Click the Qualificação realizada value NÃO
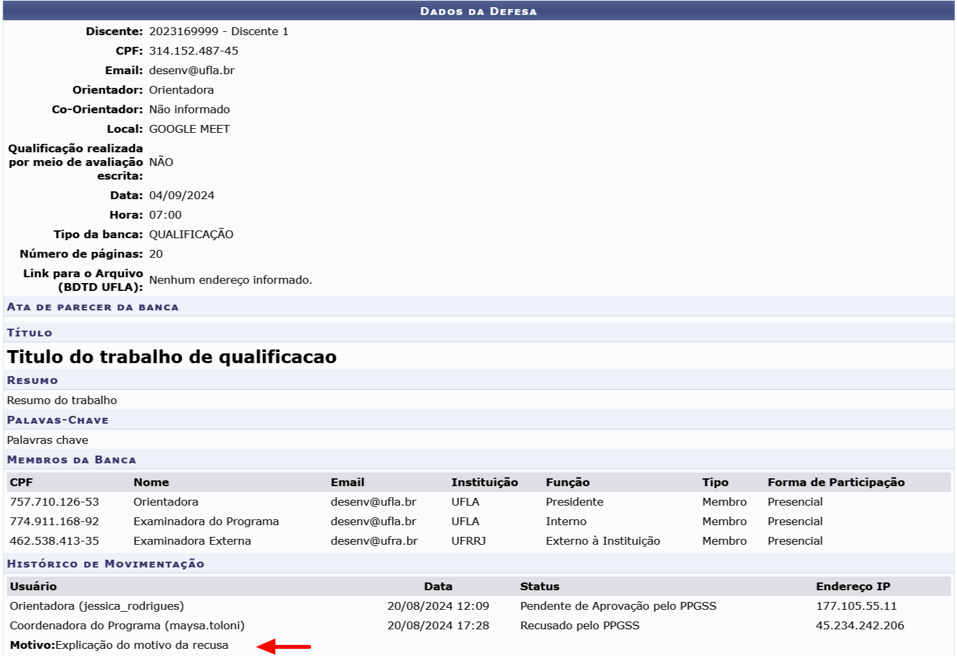Viewport: 957px width, 656px height. pyautogui.click(x=161, y=162)
